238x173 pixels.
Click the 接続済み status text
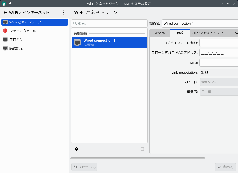tap(89, 45)
